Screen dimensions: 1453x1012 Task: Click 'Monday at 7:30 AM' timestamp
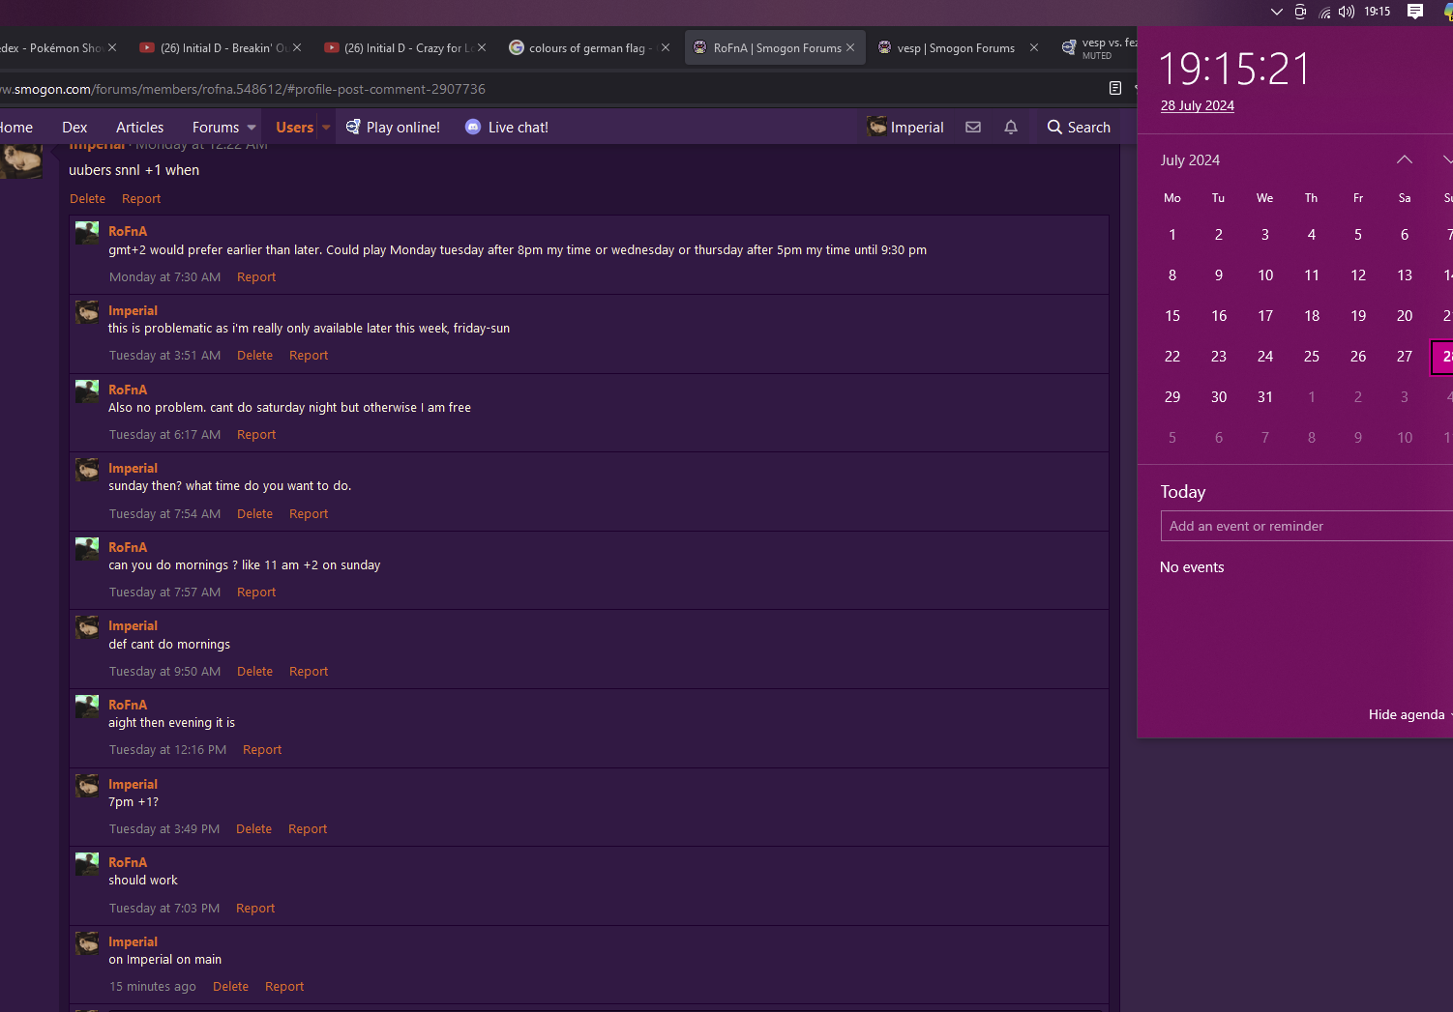164,276
